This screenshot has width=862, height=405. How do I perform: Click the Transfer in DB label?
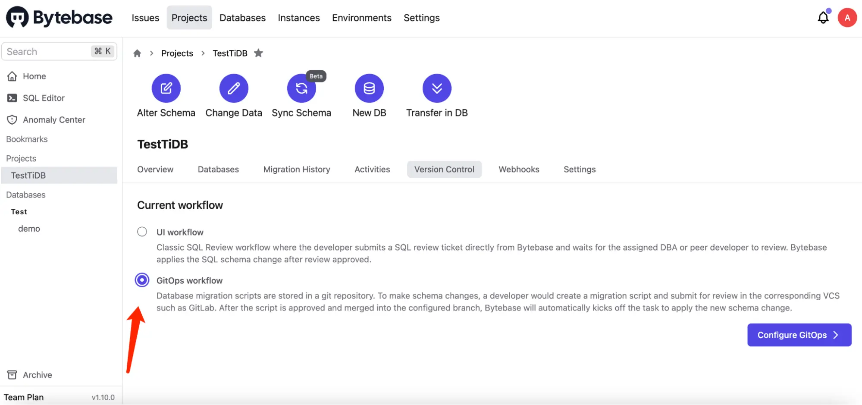point(437,113)
